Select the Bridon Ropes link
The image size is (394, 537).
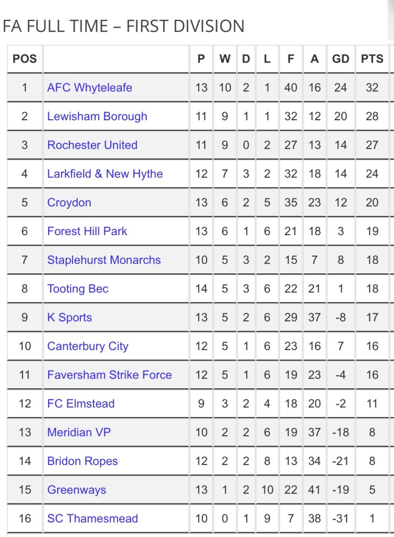pyautogui.click(x=82, y=461)
